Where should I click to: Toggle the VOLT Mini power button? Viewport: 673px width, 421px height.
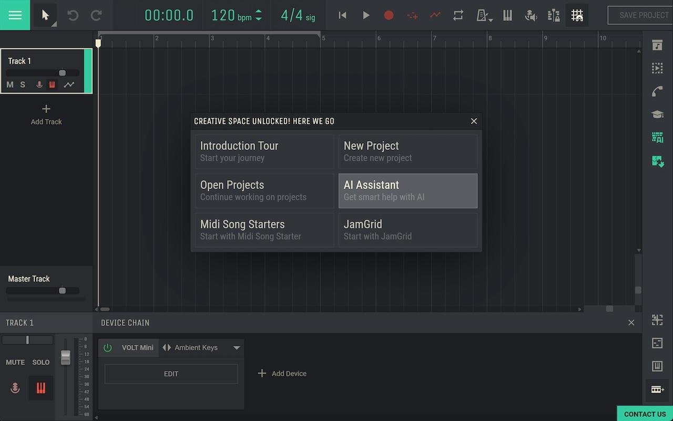pyautogui.click(x=108, y=347)
